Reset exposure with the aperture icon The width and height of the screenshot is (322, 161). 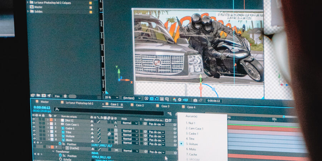tap(180, 99)
